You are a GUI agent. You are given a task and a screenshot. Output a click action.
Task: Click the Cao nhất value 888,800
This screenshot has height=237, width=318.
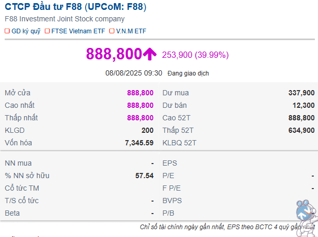[140, 105]
